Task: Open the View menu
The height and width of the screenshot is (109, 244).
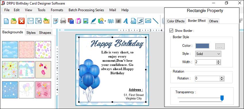Action: pos(28,10)
